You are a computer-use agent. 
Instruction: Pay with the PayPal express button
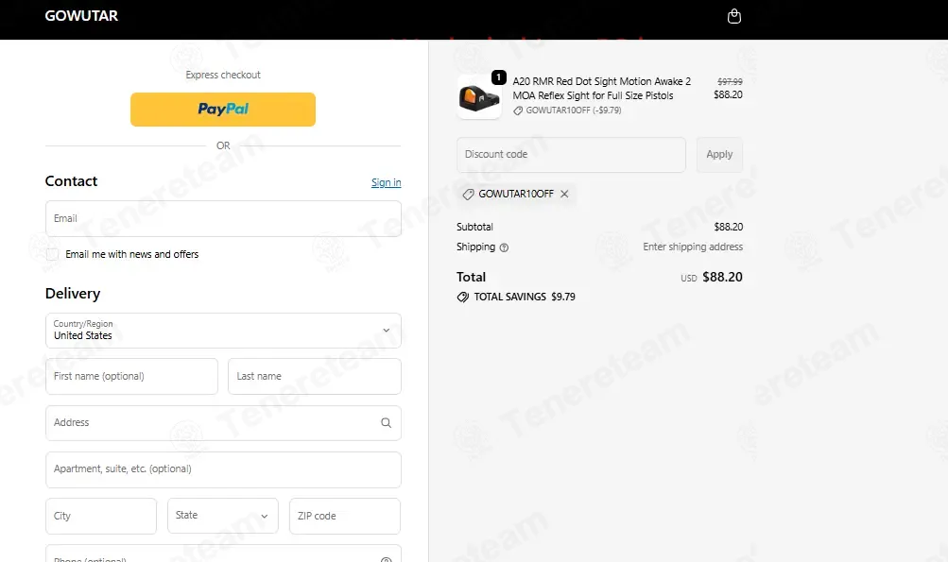[223, 110]
